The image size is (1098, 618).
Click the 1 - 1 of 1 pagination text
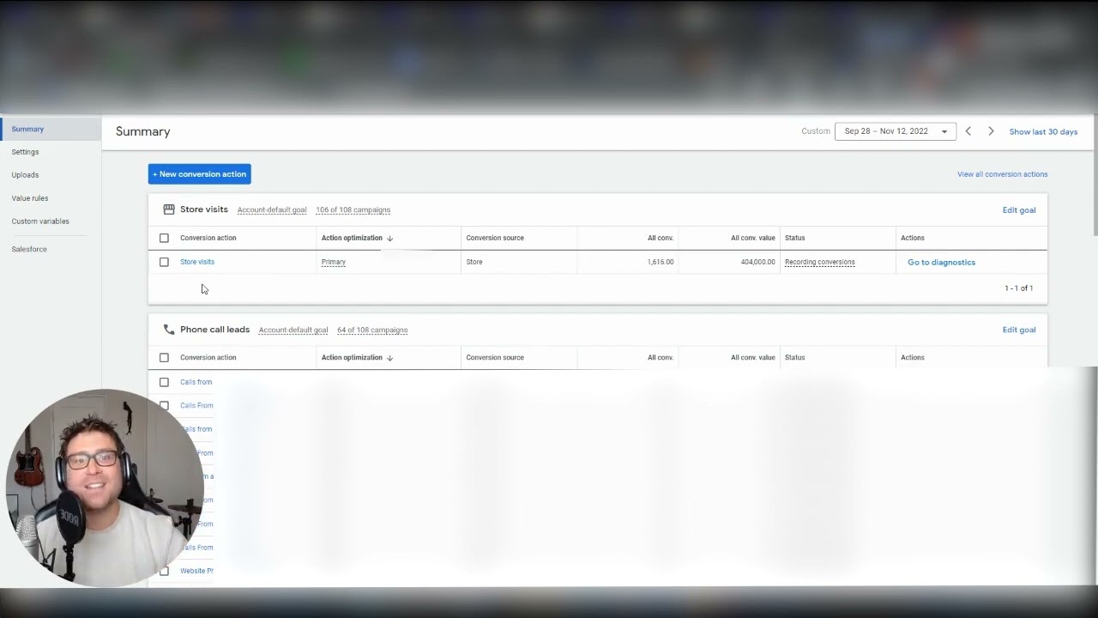[1018, 288]
